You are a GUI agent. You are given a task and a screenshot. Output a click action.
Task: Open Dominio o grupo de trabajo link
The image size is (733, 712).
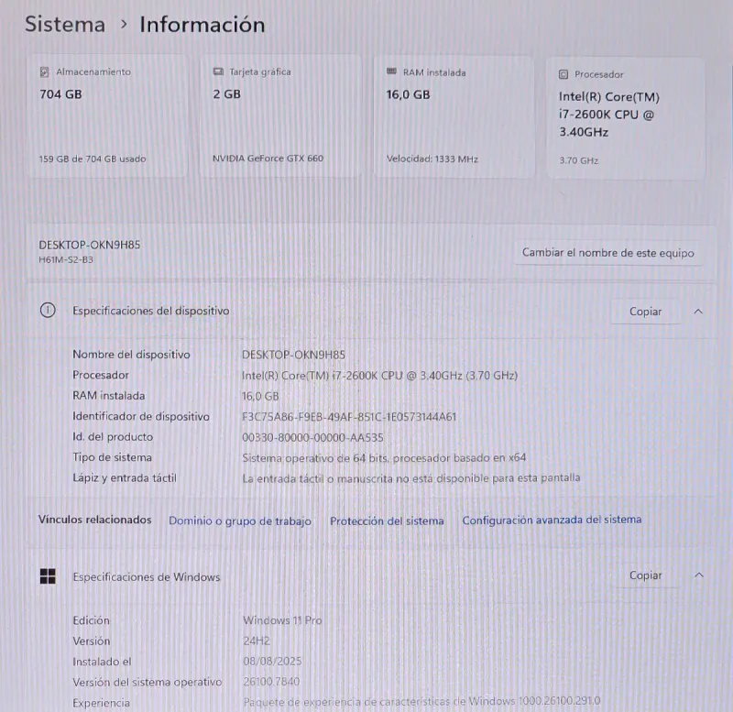(x=240, y=520)
